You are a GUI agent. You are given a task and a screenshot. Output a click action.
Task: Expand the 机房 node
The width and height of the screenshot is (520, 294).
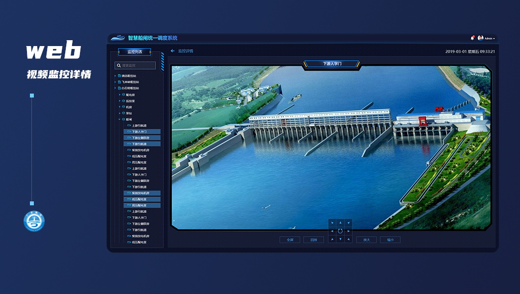click(120, 107)
